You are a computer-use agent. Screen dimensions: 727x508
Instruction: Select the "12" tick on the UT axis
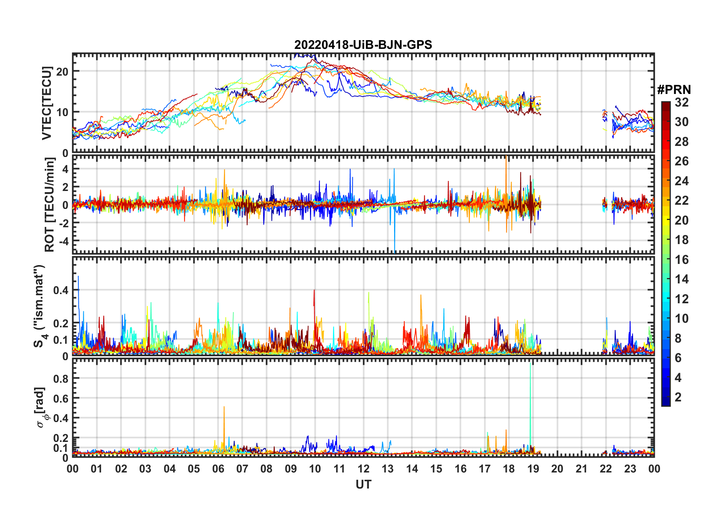pyautogui.click(x=363, y=469)
